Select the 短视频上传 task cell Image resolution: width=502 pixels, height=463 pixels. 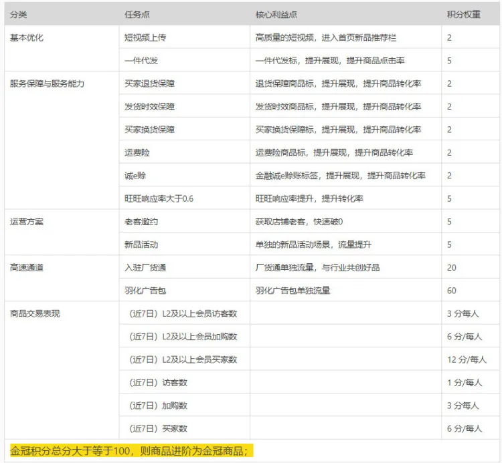click(185, 37)
